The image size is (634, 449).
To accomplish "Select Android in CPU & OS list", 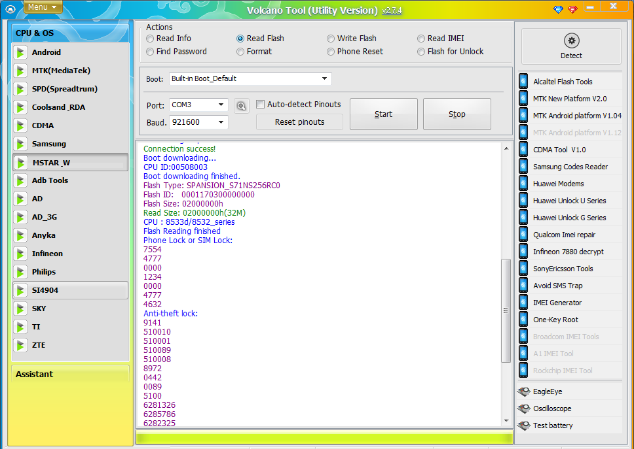I will (70, 52).
